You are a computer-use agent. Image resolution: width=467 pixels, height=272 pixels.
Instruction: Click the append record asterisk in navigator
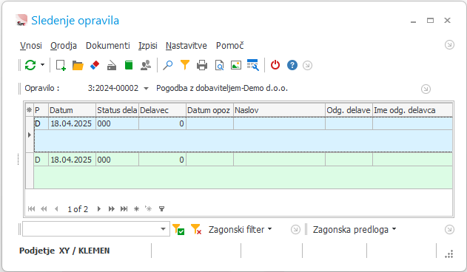[x=136, y=209]
